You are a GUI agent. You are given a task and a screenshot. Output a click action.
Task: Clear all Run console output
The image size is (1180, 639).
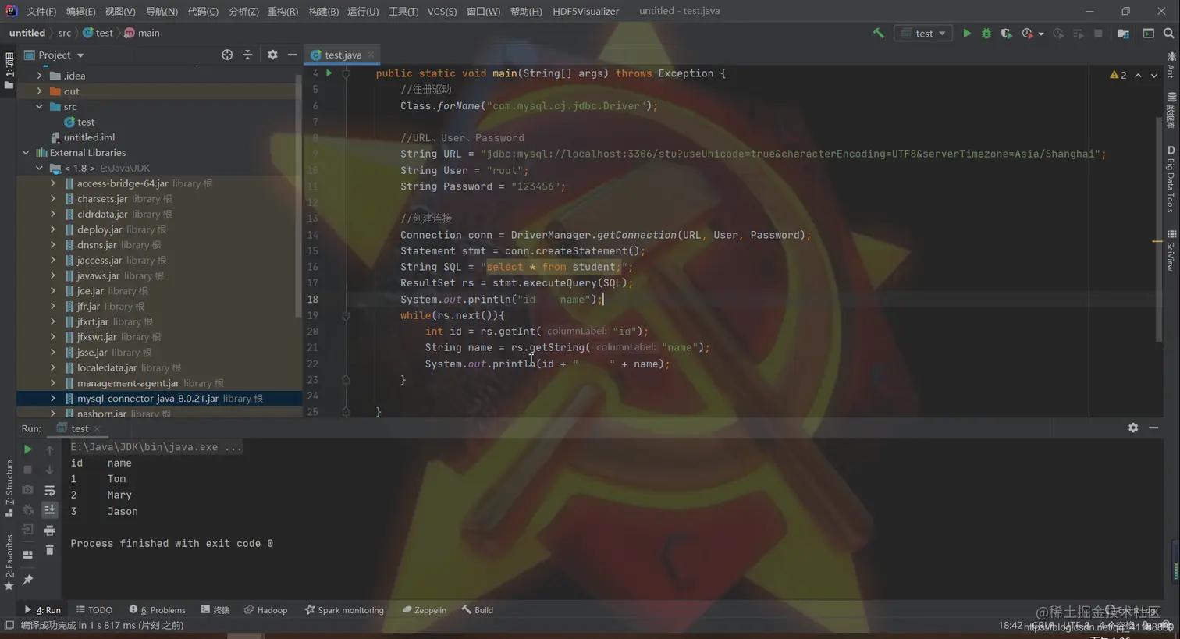pos(49,550)
